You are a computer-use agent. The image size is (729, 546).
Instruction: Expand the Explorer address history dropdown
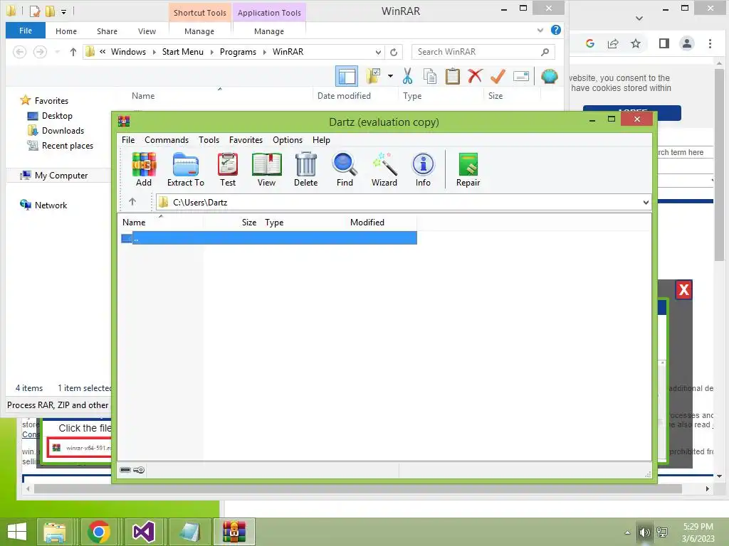(x=378, y=52)
